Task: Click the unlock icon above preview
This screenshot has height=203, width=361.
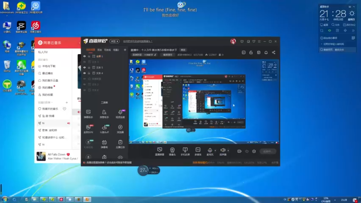Action: point(251,52)
